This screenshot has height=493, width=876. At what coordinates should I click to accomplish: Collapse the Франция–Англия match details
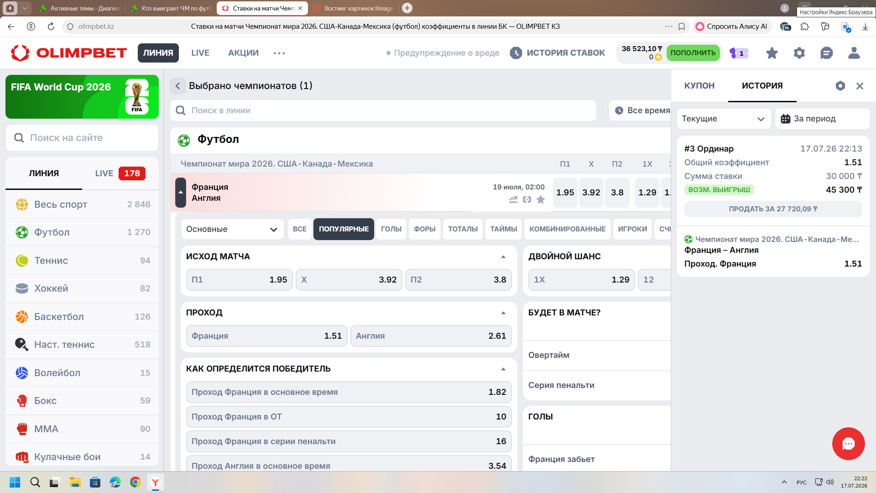pyautogui.click(x=181, y=193)
